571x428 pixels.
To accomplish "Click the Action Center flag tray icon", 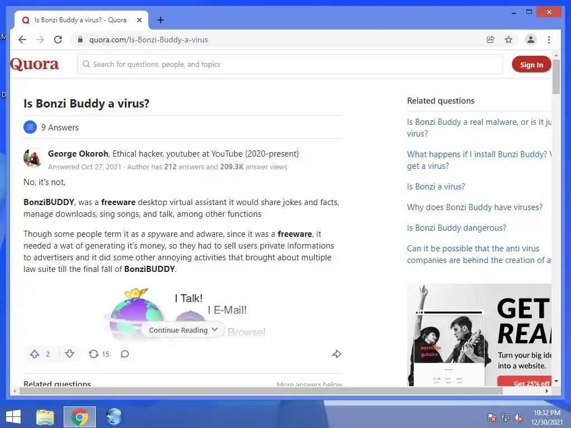I will [x=491, y=417].
